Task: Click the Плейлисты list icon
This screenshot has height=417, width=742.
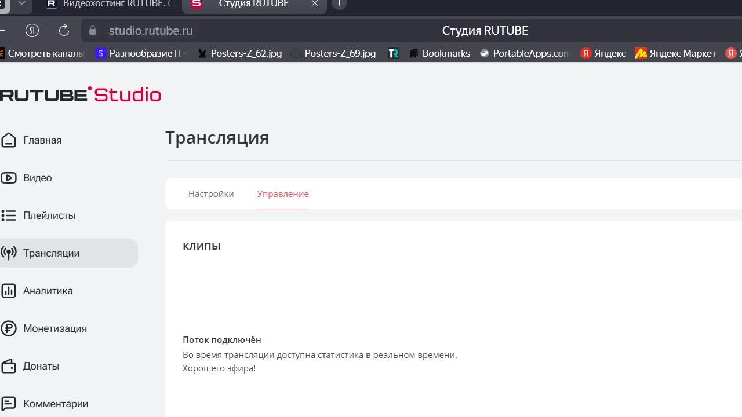Action: [8, 215]
